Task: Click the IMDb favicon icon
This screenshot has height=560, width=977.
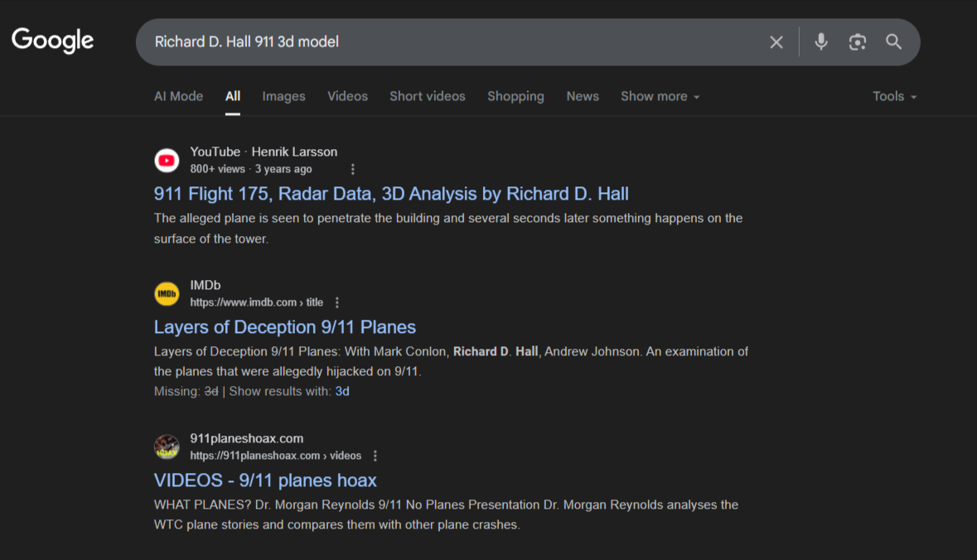Action: point(167,293)
